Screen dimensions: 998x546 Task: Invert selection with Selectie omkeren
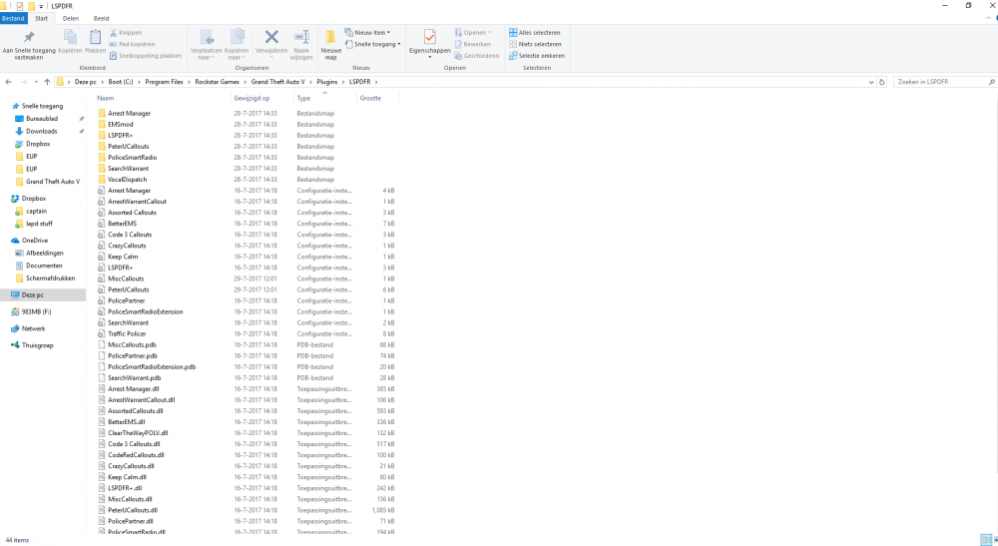coord(537,55)
